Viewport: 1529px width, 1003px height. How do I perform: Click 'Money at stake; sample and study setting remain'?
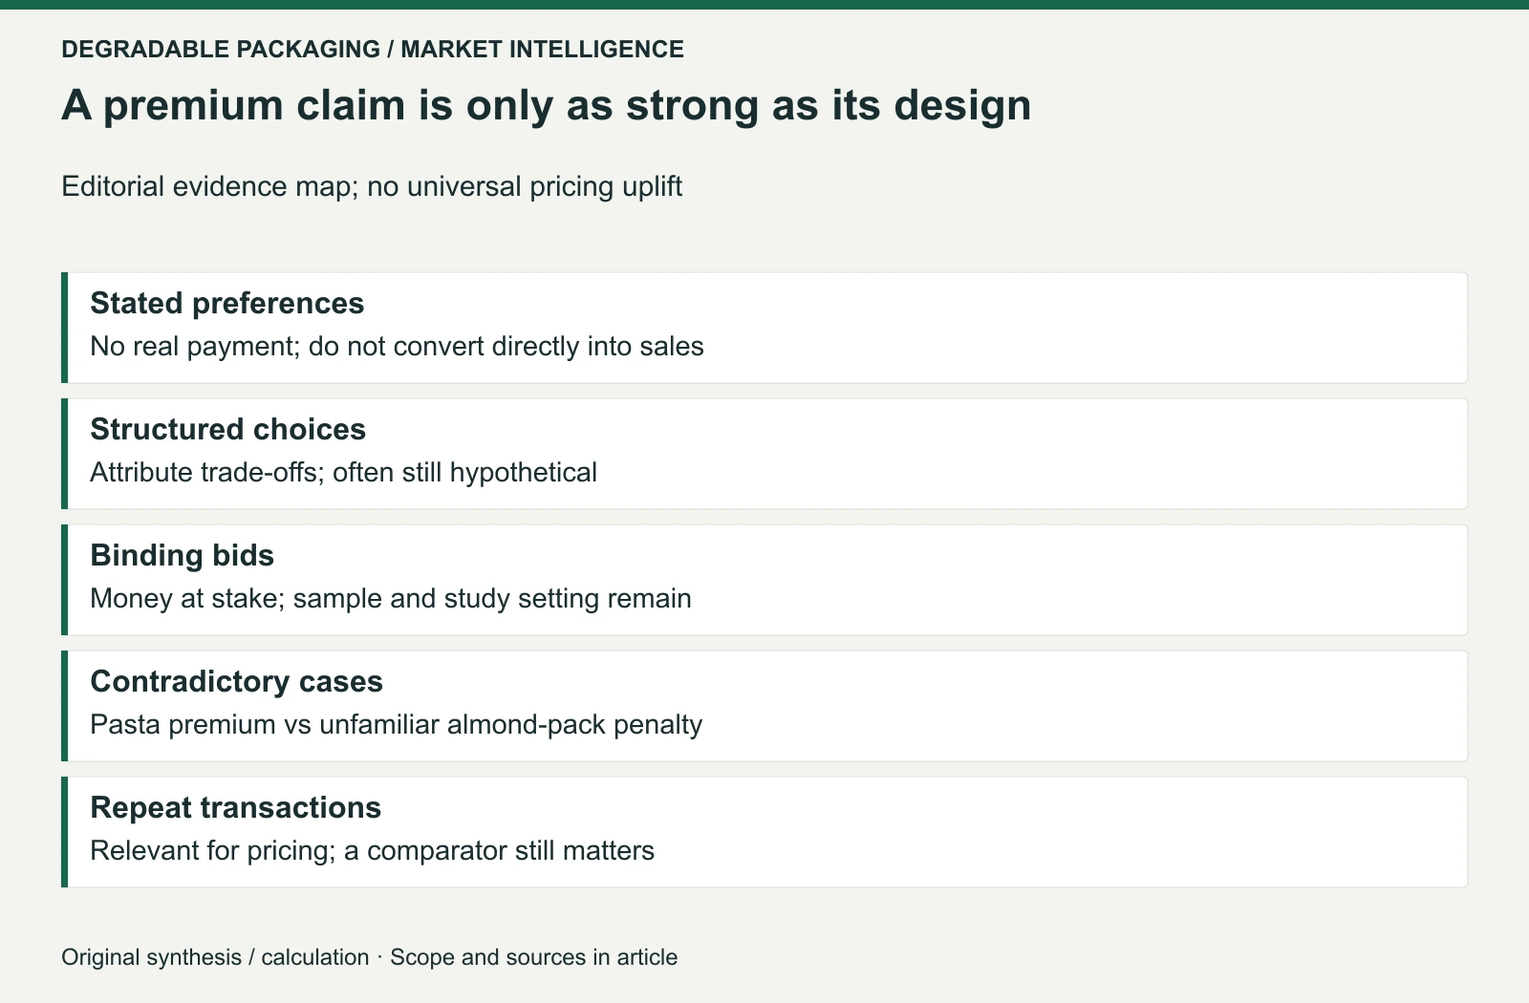pos(391,598)
